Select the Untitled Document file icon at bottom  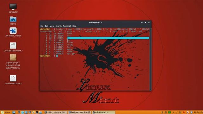coord(13,78)
